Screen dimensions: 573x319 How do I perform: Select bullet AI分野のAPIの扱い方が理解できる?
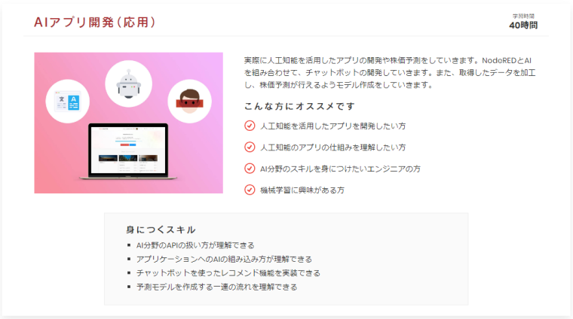click(x=195, y=245)
